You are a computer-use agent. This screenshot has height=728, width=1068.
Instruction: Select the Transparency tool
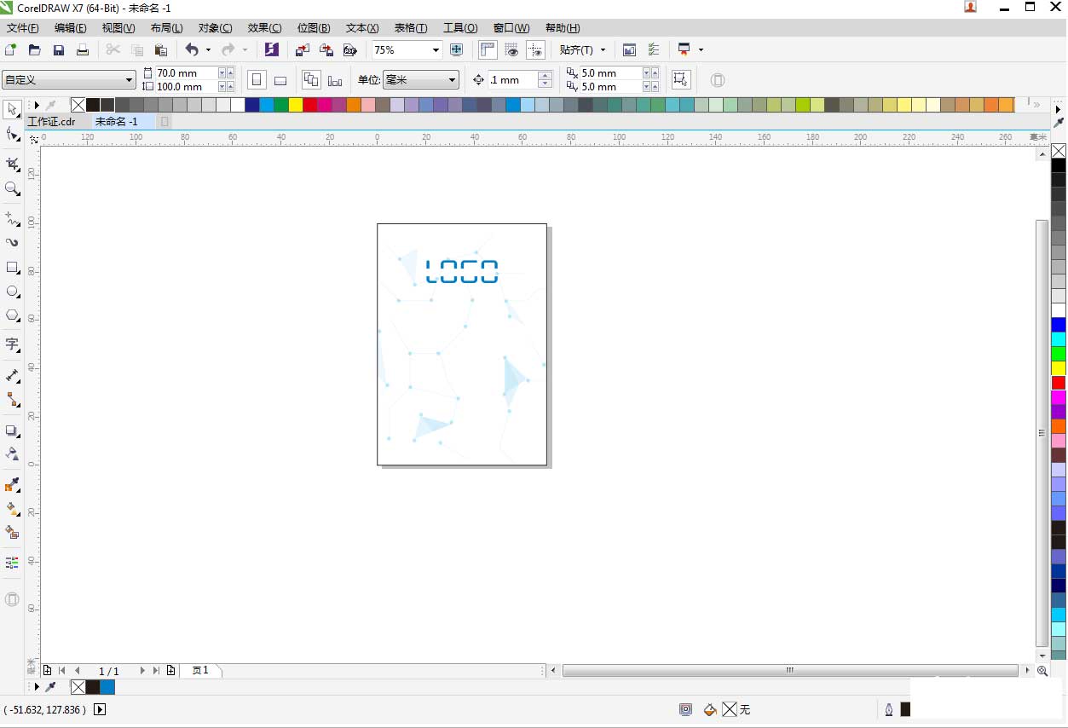coord(12,454)
